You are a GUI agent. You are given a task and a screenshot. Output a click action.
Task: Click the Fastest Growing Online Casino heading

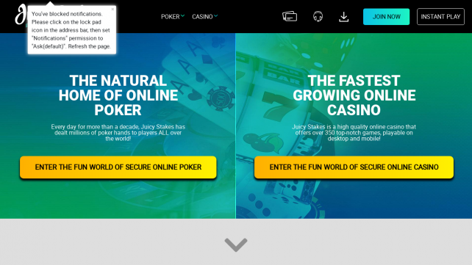click(x=354, y=95)
